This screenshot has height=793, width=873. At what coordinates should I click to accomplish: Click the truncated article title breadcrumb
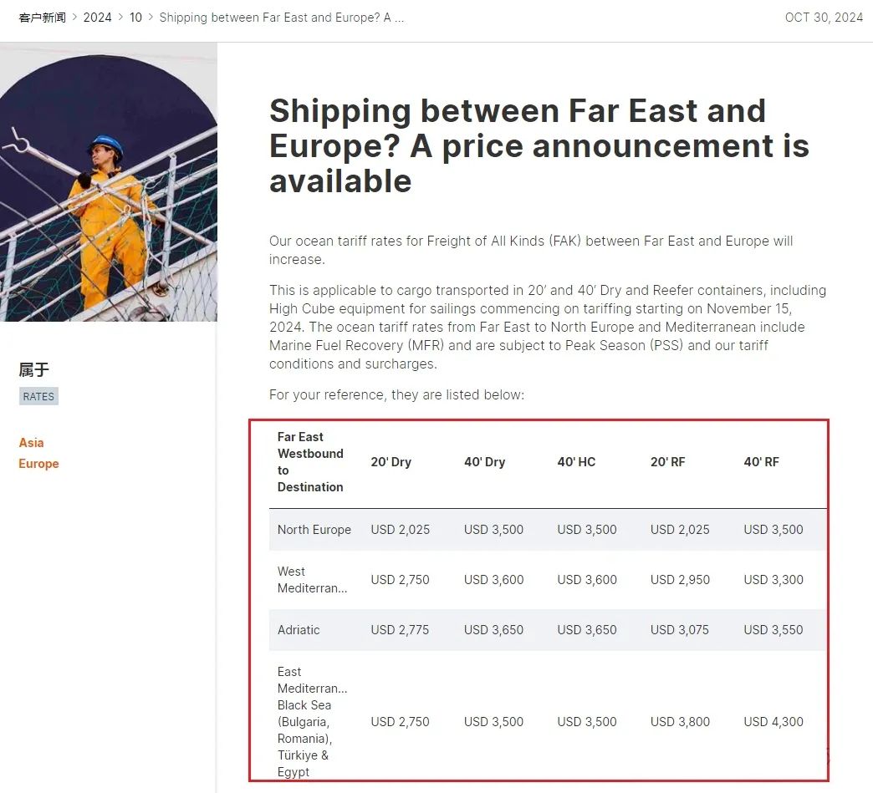[282, 18]
